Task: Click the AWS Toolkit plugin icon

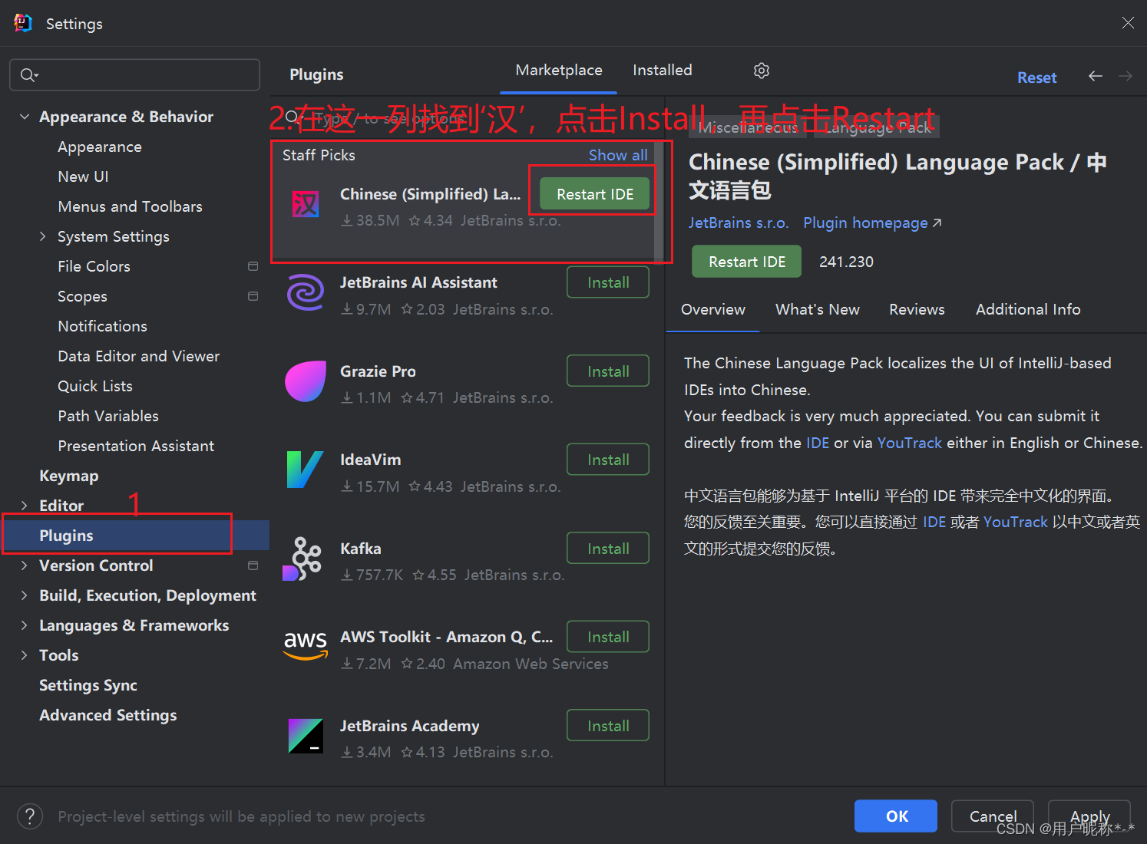Action: [x=306, y=646]
